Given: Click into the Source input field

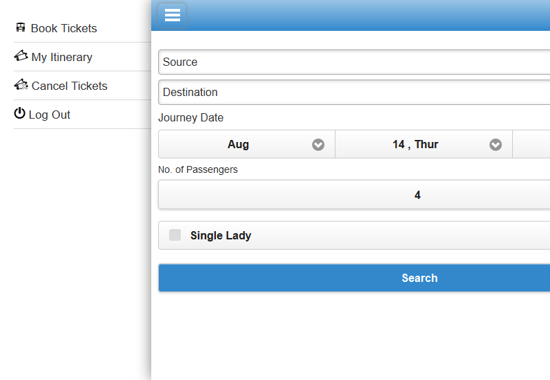Looking at the screenshot, I should (354, 62).
